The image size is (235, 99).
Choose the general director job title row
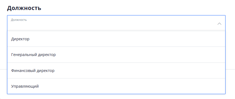116,55
